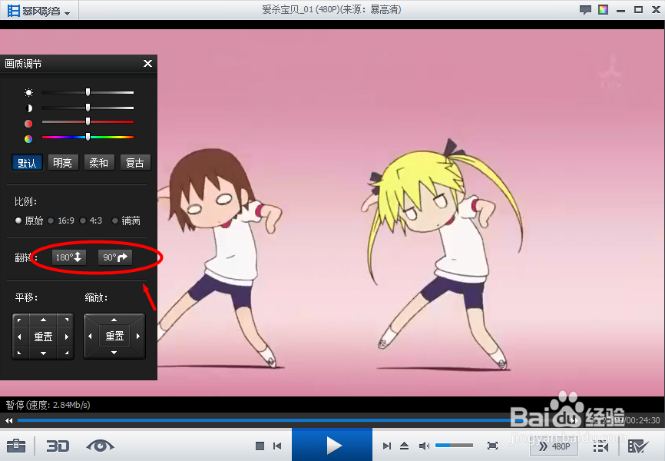
Task: Pan video to upper-left in 平移 pad
Action: coord(19,320)
